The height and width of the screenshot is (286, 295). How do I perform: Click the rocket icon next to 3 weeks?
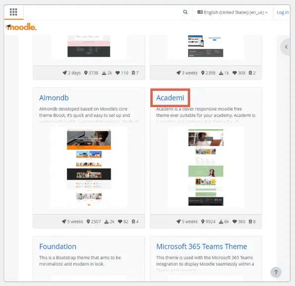(x=179, y=73)
